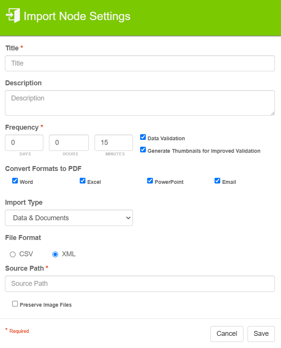Uncheck the Excel format checkbox

tap(82, 181)
